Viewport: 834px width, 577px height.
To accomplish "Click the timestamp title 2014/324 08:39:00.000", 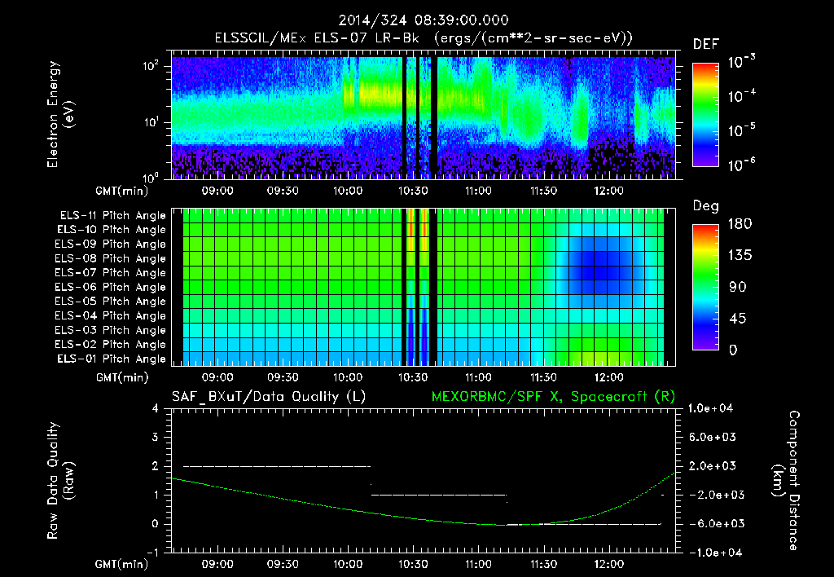I will pyautogui.click(x=424, y=20).
